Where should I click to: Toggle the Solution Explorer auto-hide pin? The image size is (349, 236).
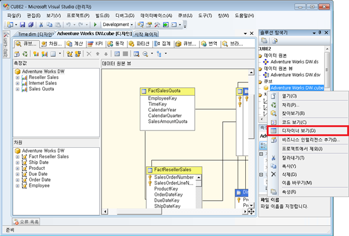tap(320, 32)
